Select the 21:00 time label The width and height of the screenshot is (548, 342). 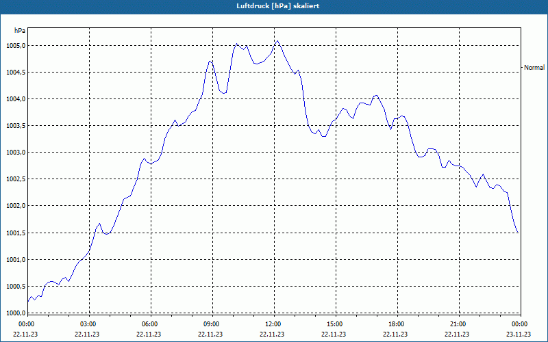(x=458, y=324)
